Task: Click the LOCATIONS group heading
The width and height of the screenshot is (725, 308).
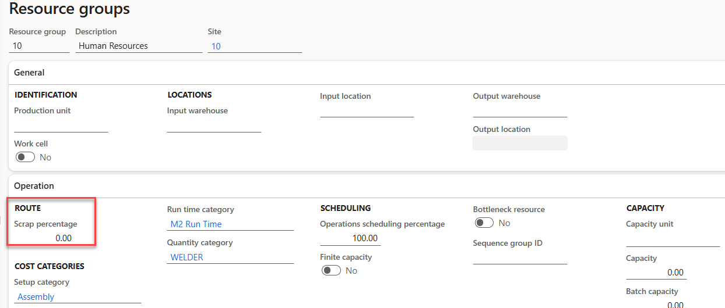Action: tap(189, 95)
